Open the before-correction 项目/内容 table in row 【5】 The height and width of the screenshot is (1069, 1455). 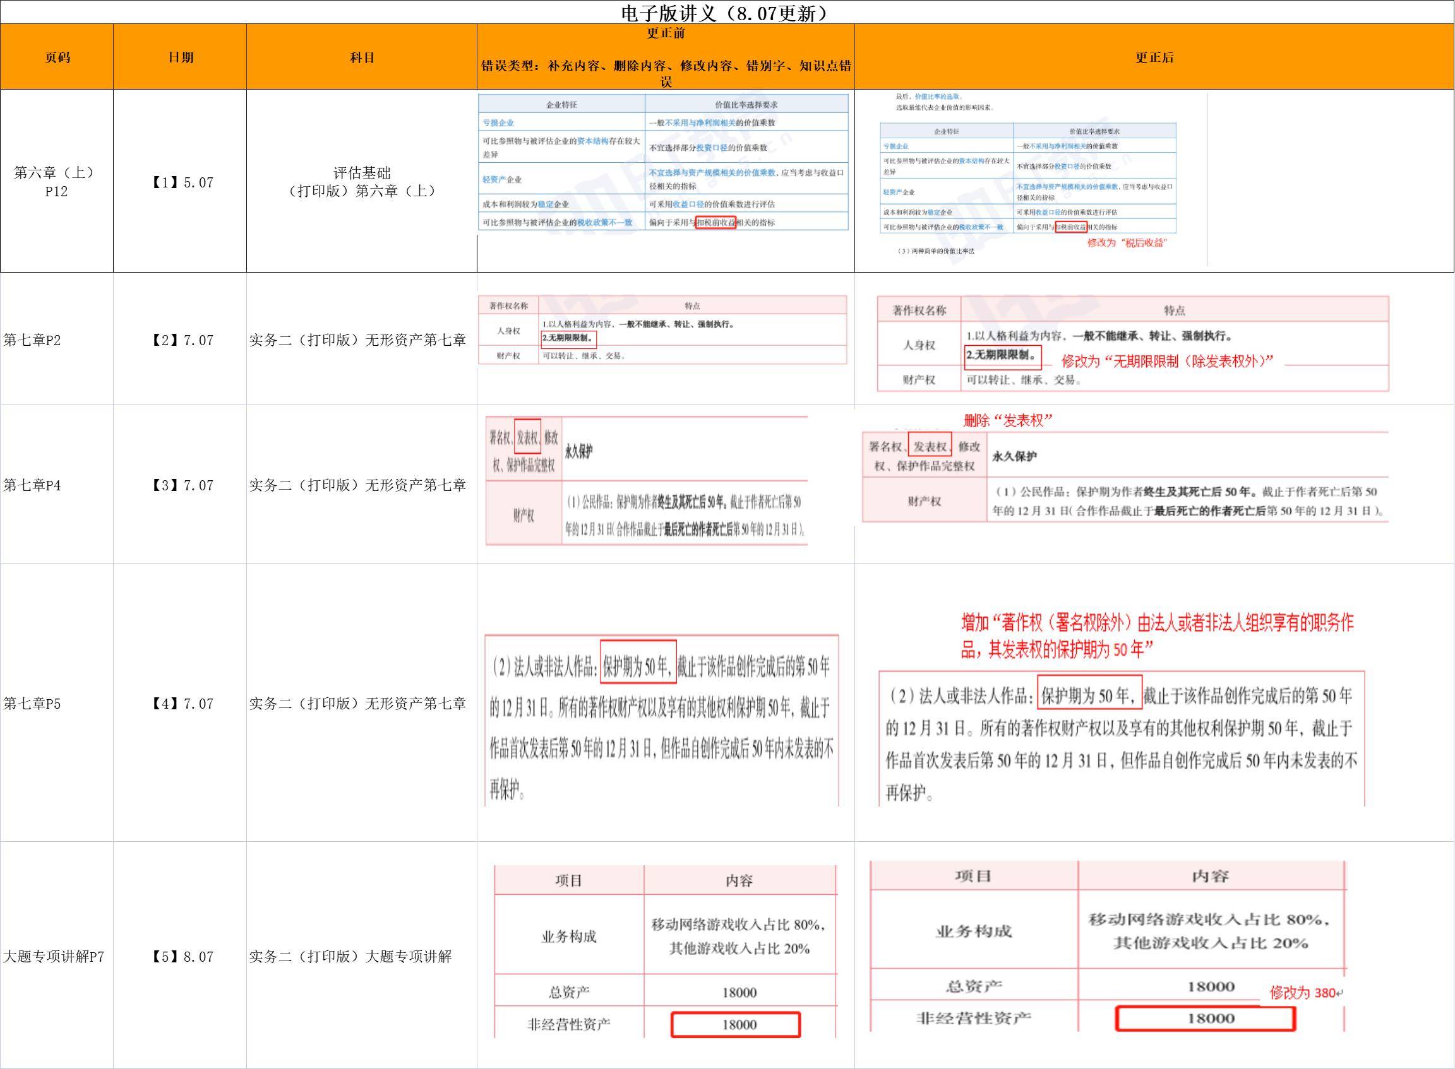665,952
